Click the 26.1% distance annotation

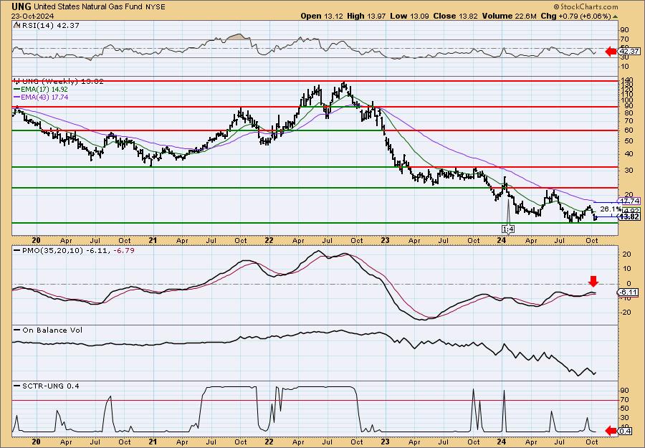611,209
